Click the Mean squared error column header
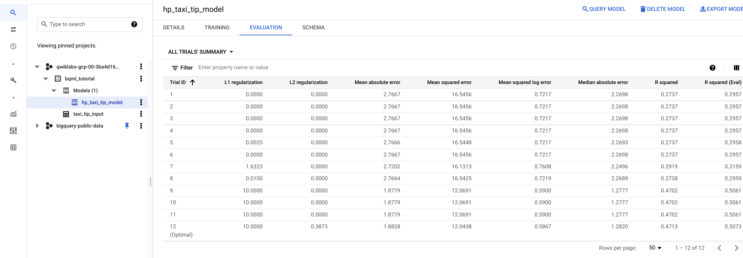743x258 pixels. click(449, 82)
